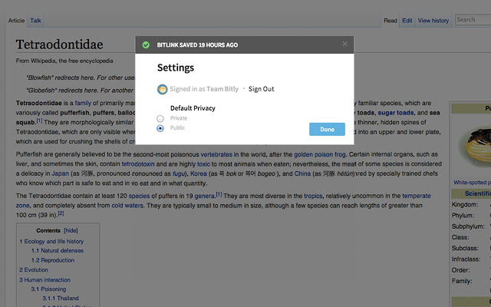Screen dimensions: 491x307
Task: Open the fugu link
Action: click(x=179, y=174)
